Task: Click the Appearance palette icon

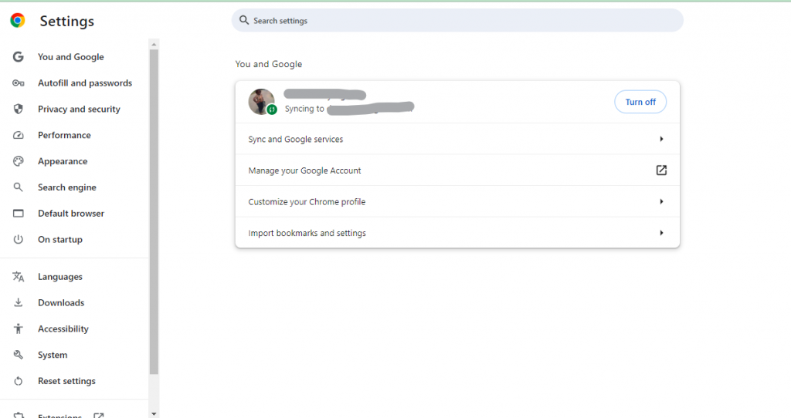Action: 19,162
